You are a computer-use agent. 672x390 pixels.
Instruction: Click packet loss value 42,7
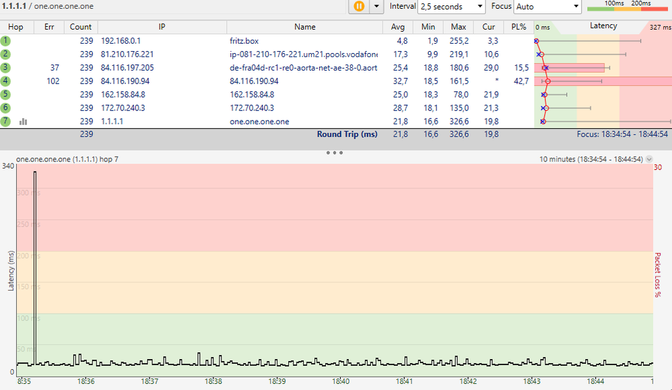pos(522,81)
